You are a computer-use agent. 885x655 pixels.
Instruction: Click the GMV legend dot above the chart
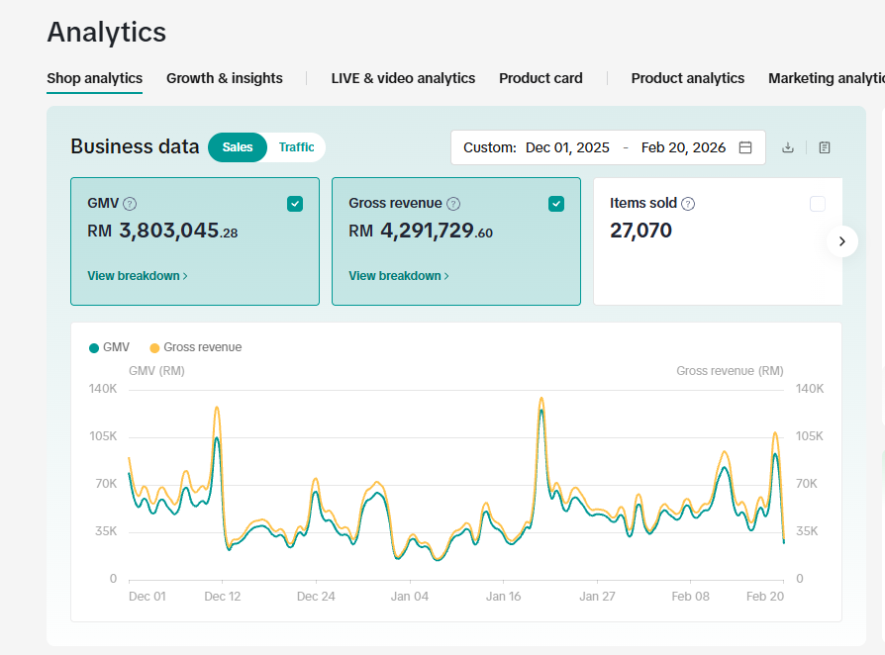click(94, 347)
